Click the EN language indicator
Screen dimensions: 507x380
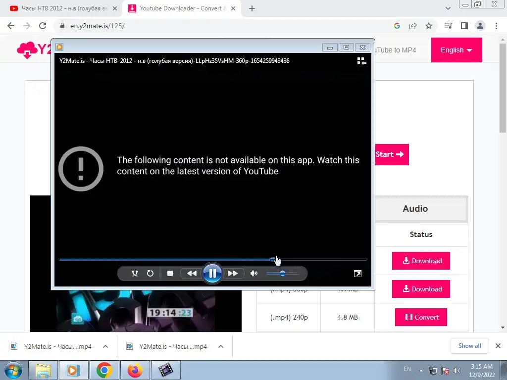pyautogui.click(x=407, y=369)
